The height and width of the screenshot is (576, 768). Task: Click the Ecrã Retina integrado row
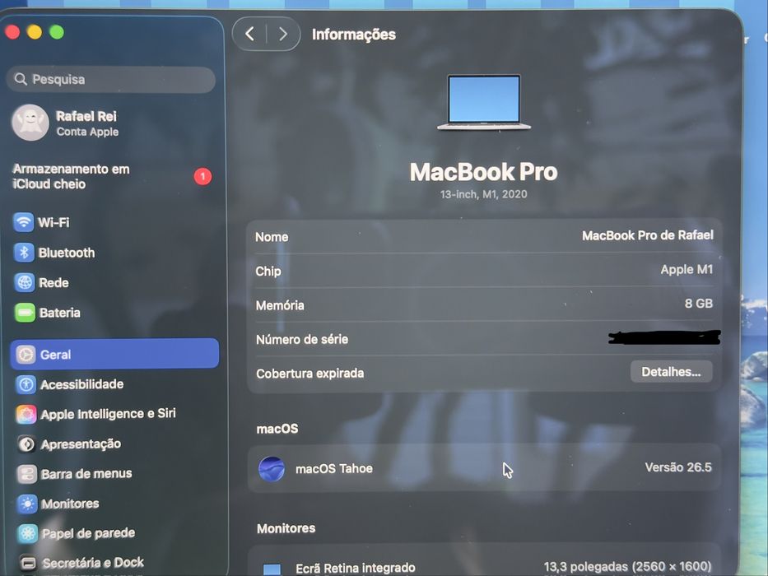click(x=484, y=567)
